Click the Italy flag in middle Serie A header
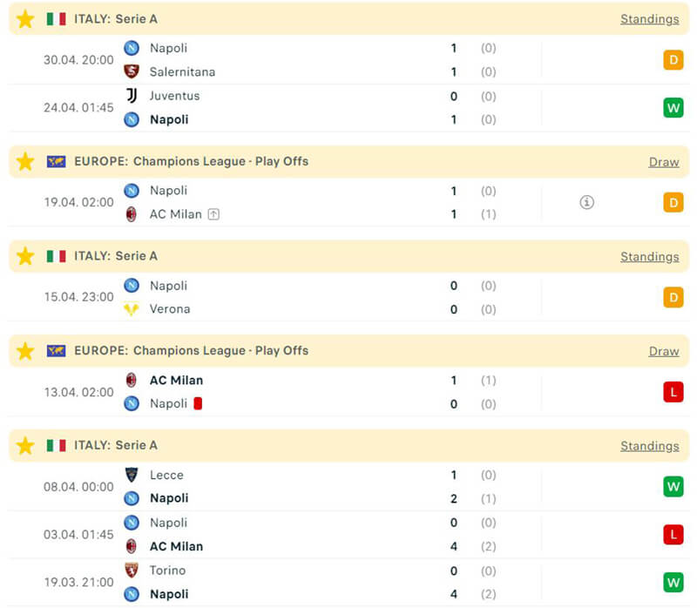The image size is (697, 608). 56,256
